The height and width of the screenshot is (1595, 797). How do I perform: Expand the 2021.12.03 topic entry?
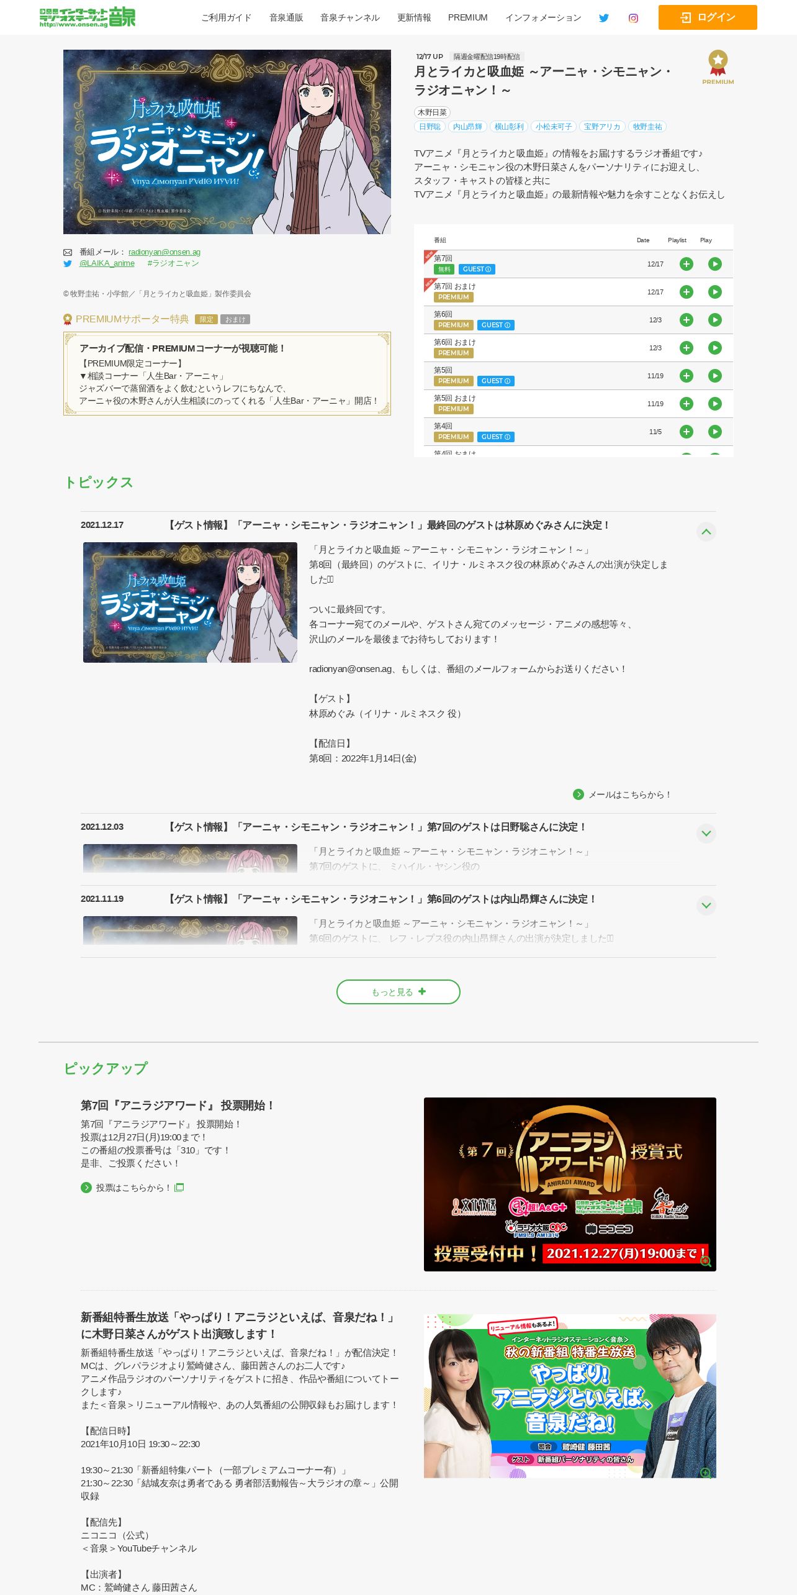coord(706,834)
